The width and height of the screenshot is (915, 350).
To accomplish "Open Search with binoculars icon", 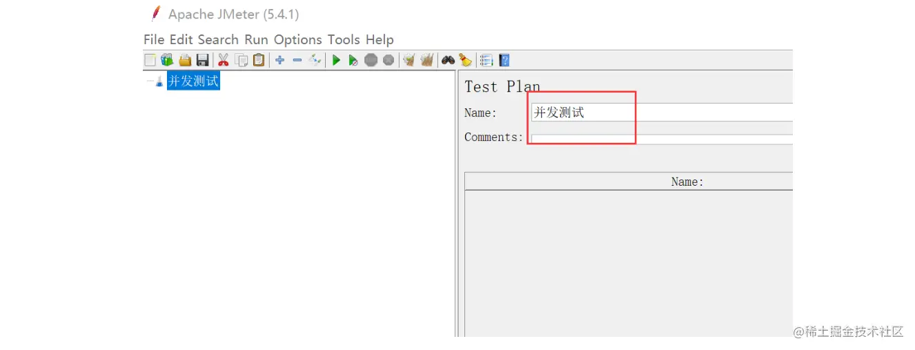I will coord(448,60).
